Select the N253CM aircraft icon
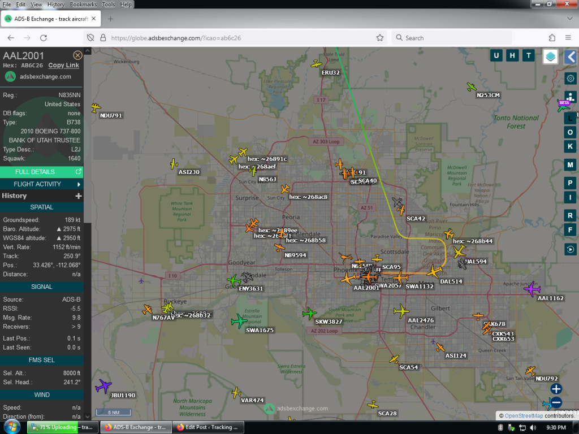The image size is (579, 434). (472, 87)
